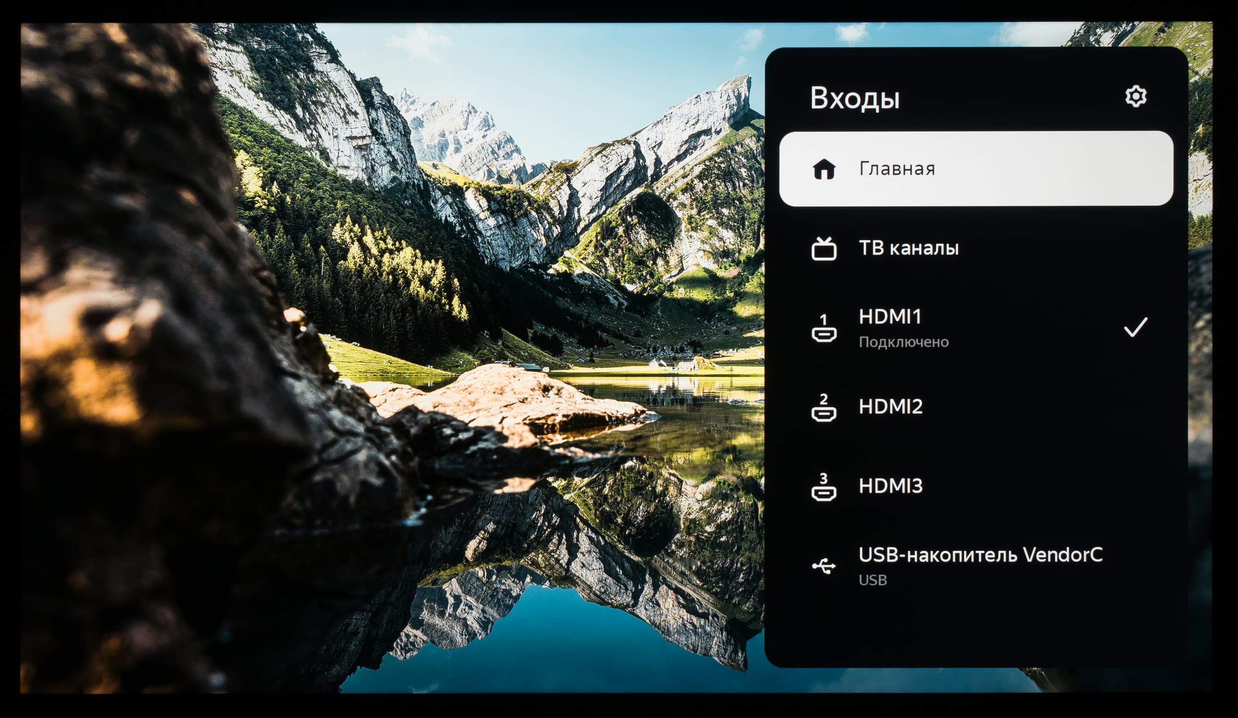
Task: Switch to HDMI3 input
Action: (x=890, y=486)
